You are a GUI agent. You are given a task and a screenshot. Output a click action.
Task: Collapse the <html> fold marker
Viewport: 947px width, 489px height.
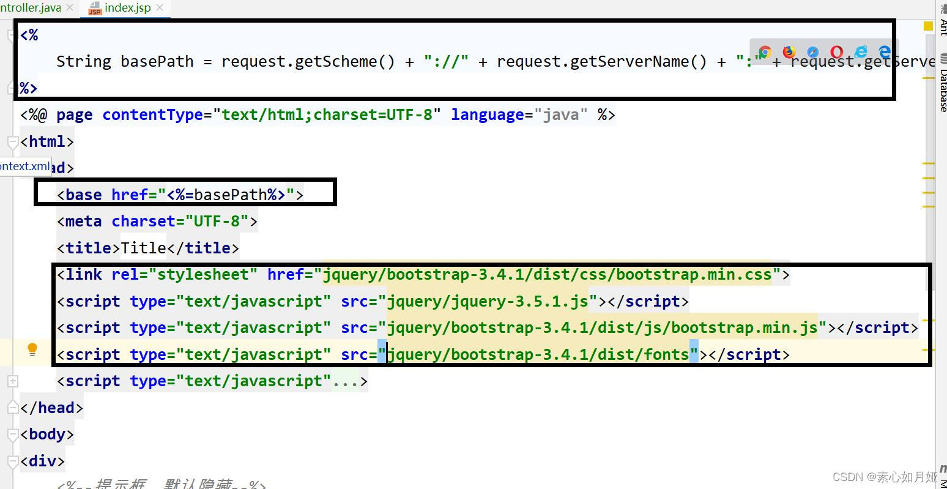(x=12, y=142)
